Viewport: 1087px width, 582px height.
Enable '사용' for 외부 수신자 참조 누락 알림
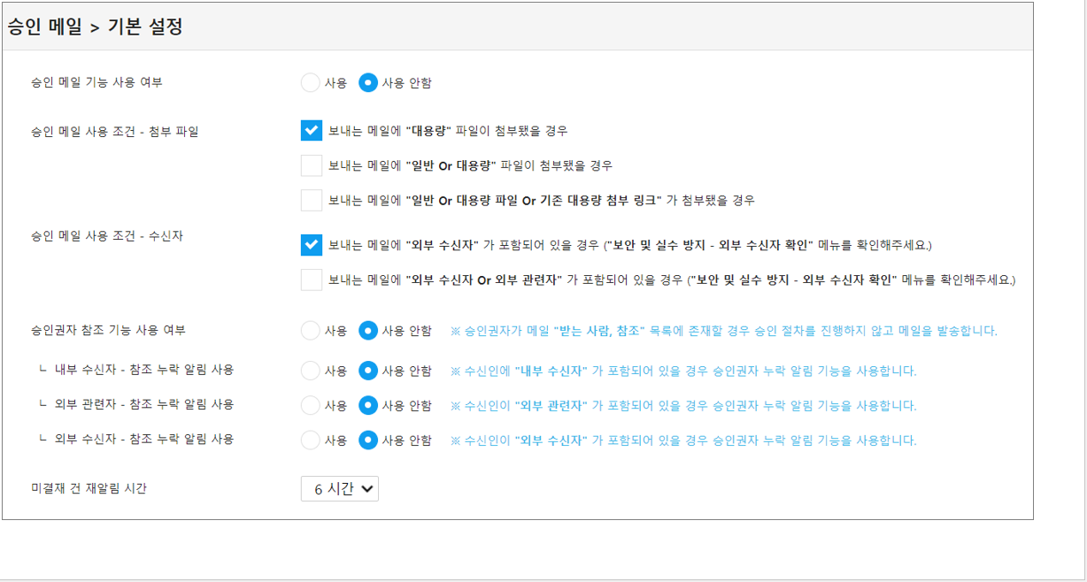tap(311, 440)
